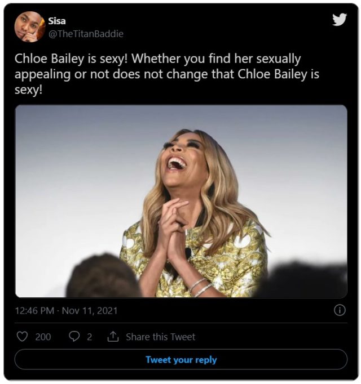Open the Sisa display name link
This screenshot has width=361, height=384.
pyautogui.click(x=57, y=21)
